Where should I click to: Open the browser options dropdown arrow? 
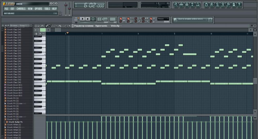click(x=3, y=25)
